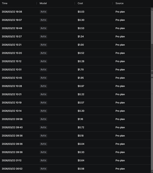Click the vertical scrollbar thumb
153x173 pixels.
click(152, 57)
